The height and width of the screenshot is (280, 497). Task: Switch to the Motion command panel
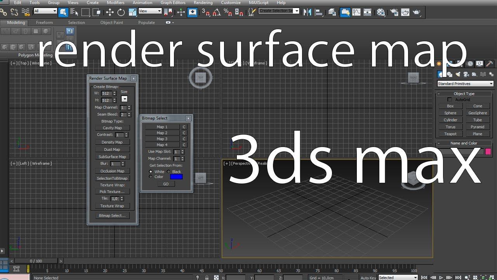(x=470, y=64)
